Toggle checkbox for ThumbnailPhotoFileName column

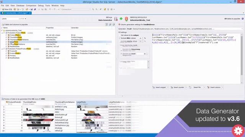click(7, 40)
